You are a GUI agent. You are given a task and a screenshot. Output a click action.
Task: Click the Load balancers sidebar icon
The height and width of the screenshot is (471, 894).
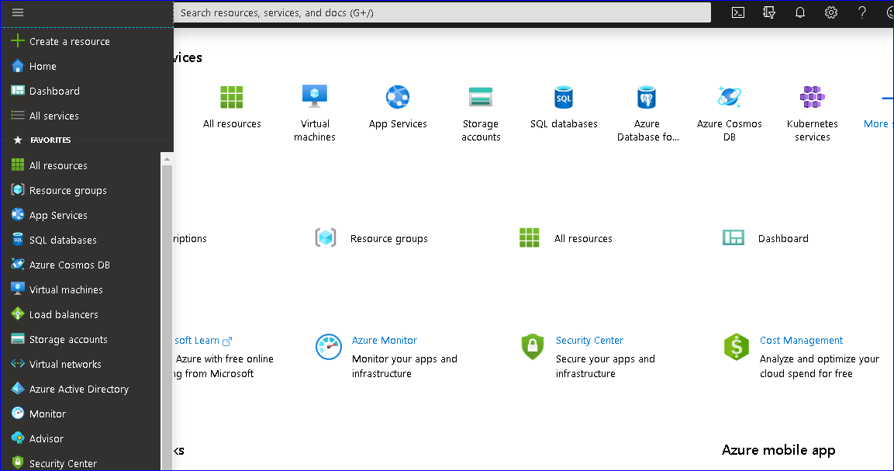click(x=18, y=314)
